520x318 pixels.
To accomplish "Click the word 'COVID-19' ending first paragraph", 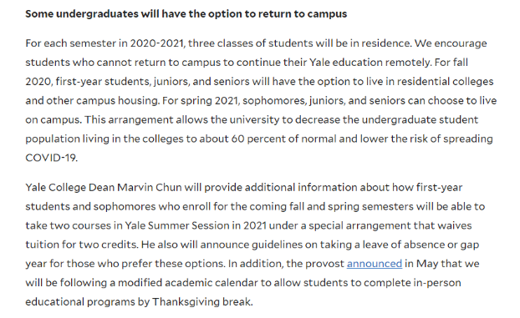I will pyautogui.click(x=51, y=158).
